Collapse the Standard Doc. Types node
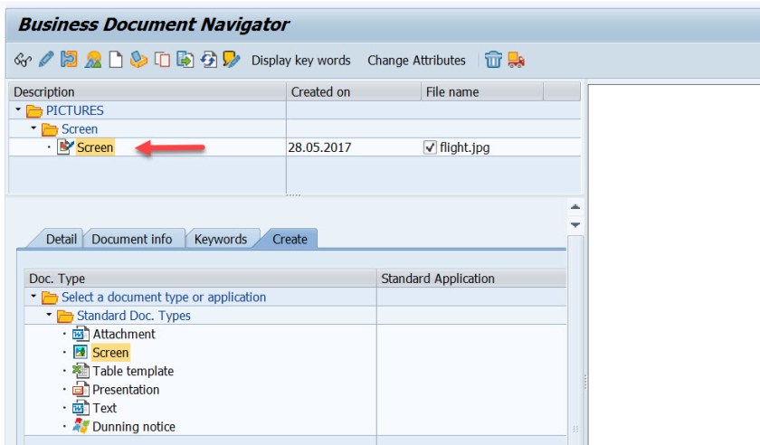 pyautogui.click(x=49, y=316)
